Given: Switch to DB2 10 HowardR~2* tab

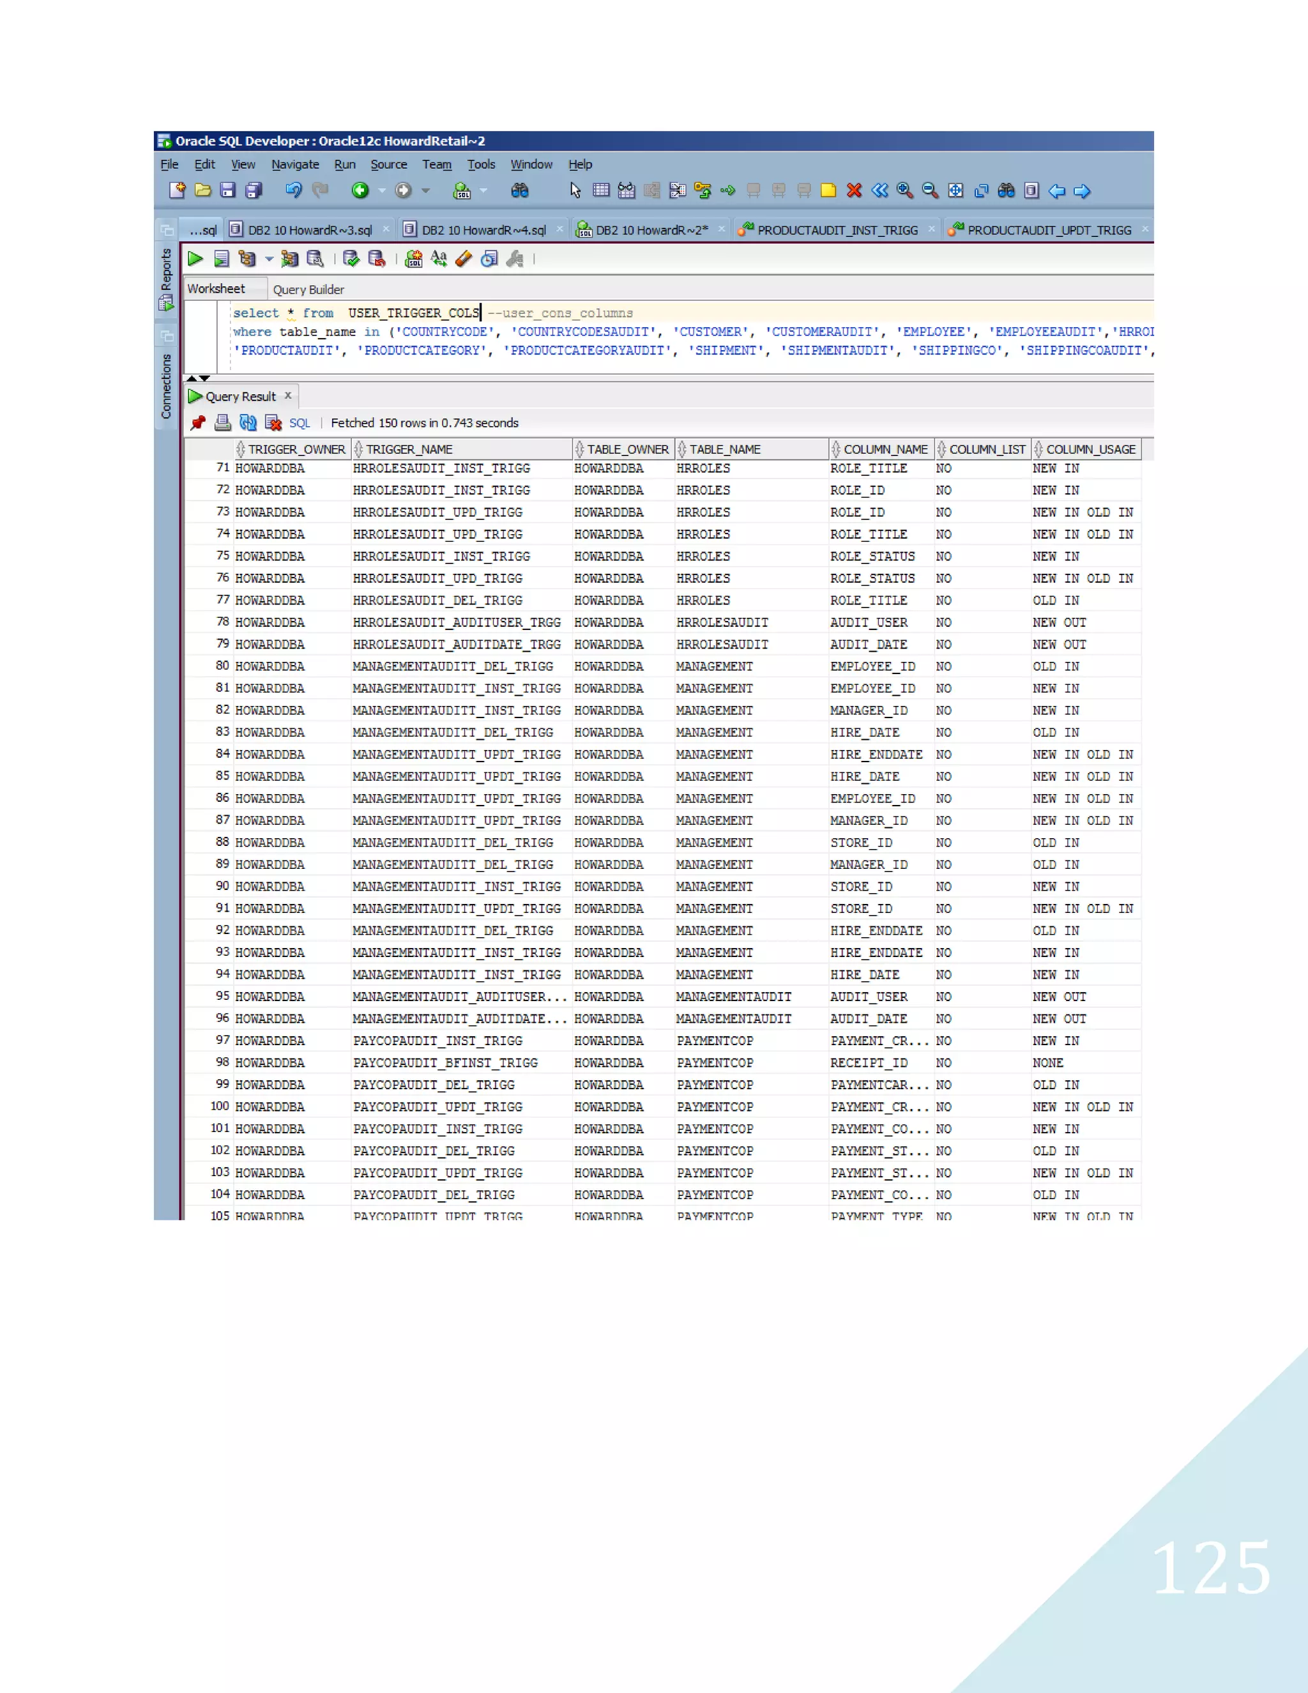Looking at the screenshot, I should tap(651, 230).
